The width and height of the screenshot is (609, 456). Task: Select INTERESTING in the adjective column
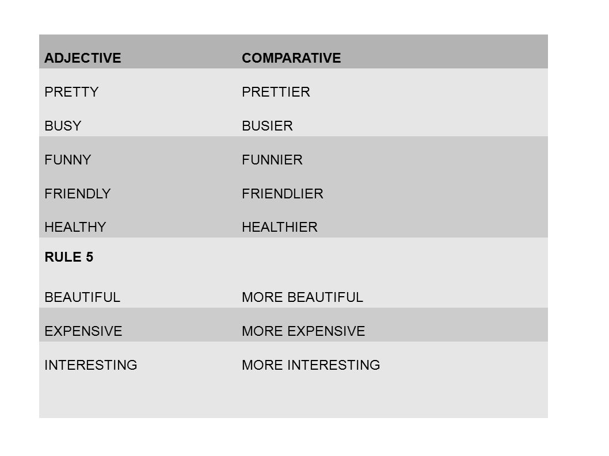[91, 365]
